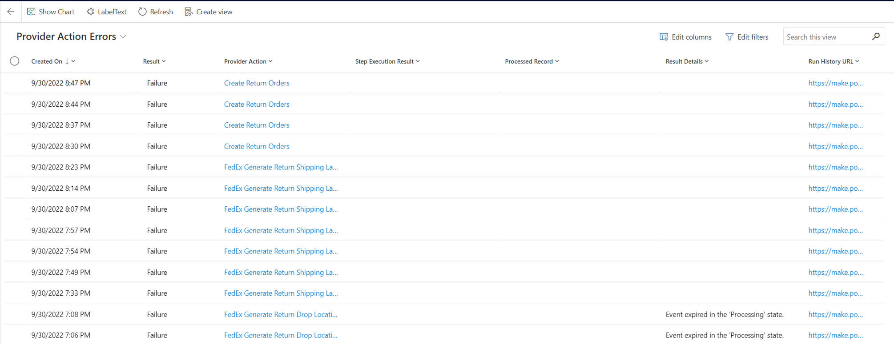Click the Edit filters text

753,37
